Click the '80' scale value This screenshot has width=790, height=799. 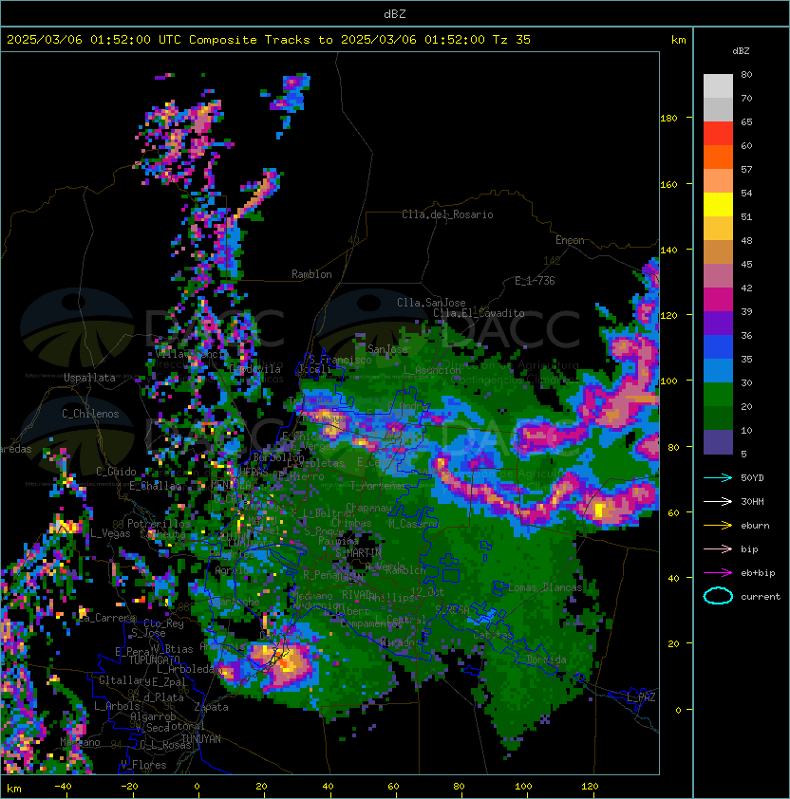(x=746, y=74)
